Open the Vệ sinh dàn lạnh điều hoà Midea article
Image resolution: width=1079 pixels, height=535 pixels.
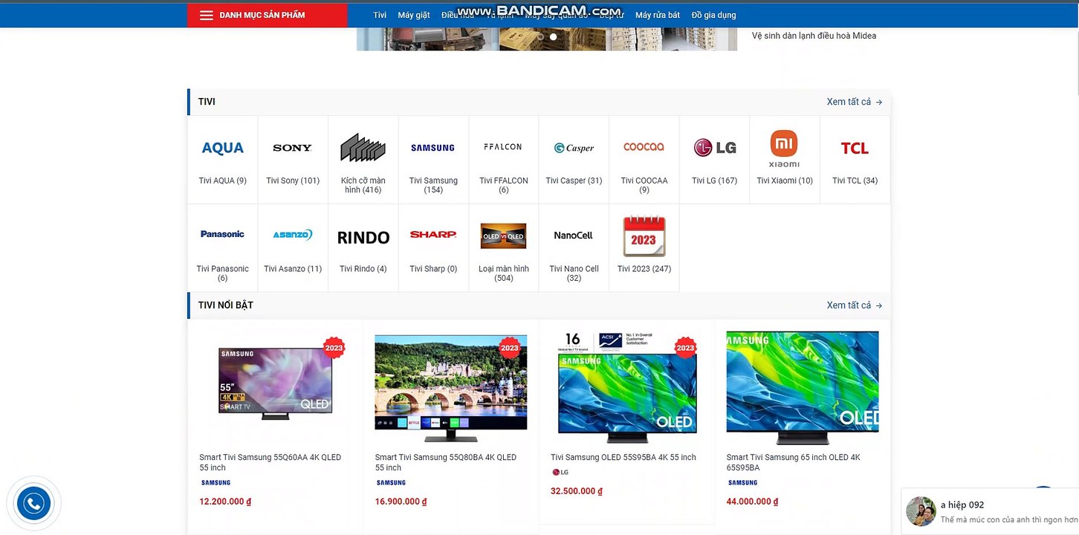click(x=814, y=36)
